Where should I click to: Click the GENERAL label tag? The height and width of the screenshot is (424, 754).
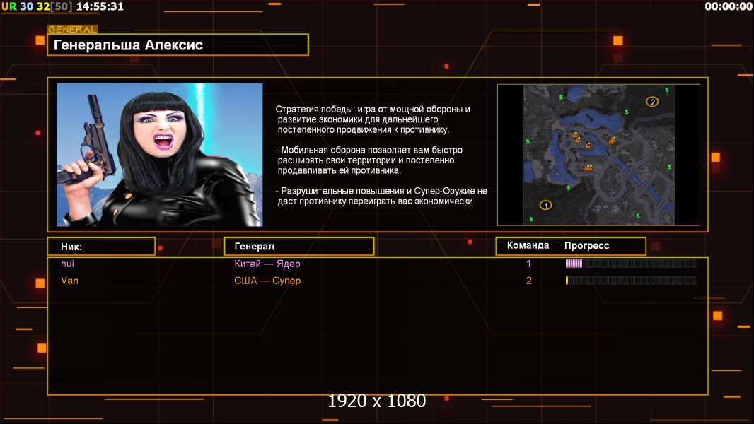point(73,29)
